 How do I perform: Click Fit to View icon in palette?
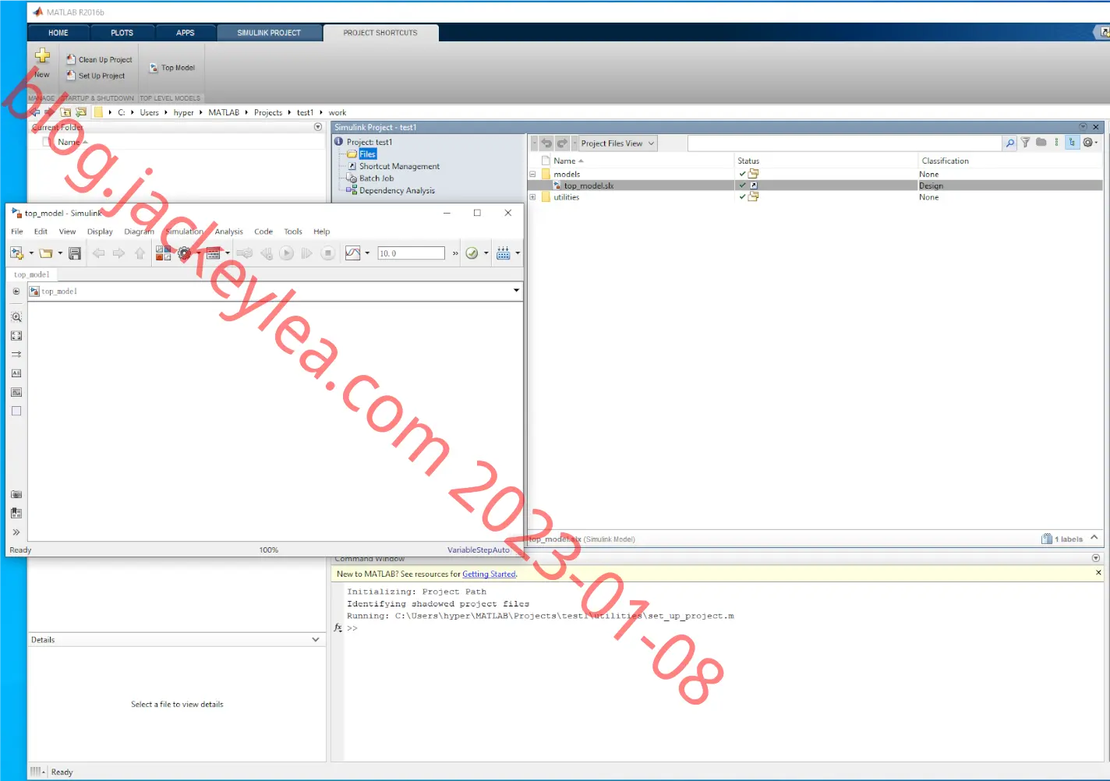point(16,336)
